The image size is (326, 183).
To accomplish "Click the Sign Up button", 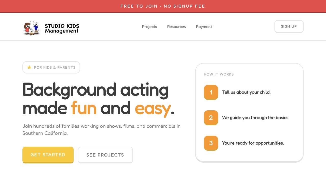I will coord(289,26).
